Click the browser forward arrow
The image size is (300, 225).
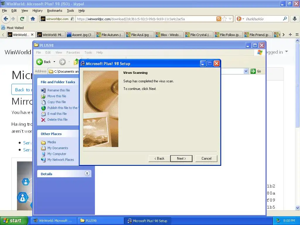pos(13,19)
